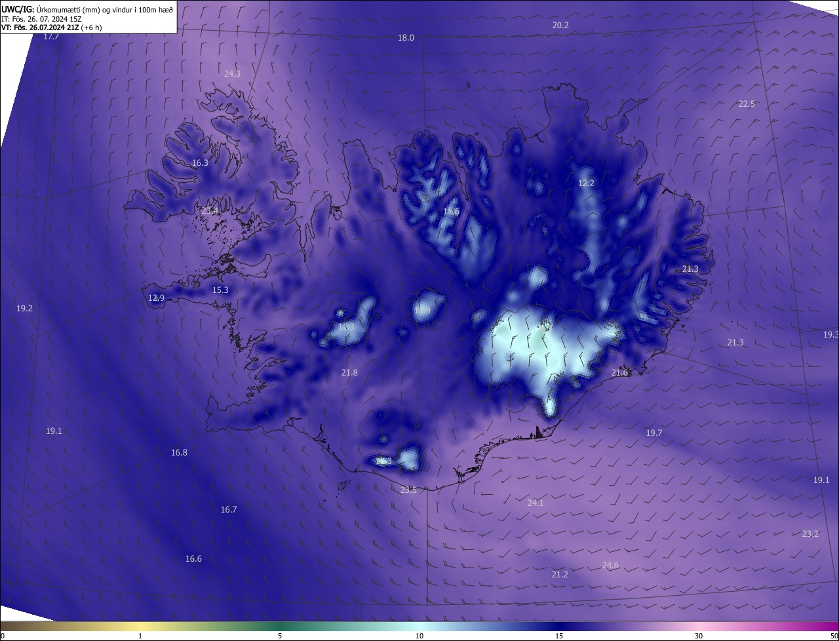This screenshot has height=641, width=839.
Task: Click the map value 24.3
Action: 232,74
